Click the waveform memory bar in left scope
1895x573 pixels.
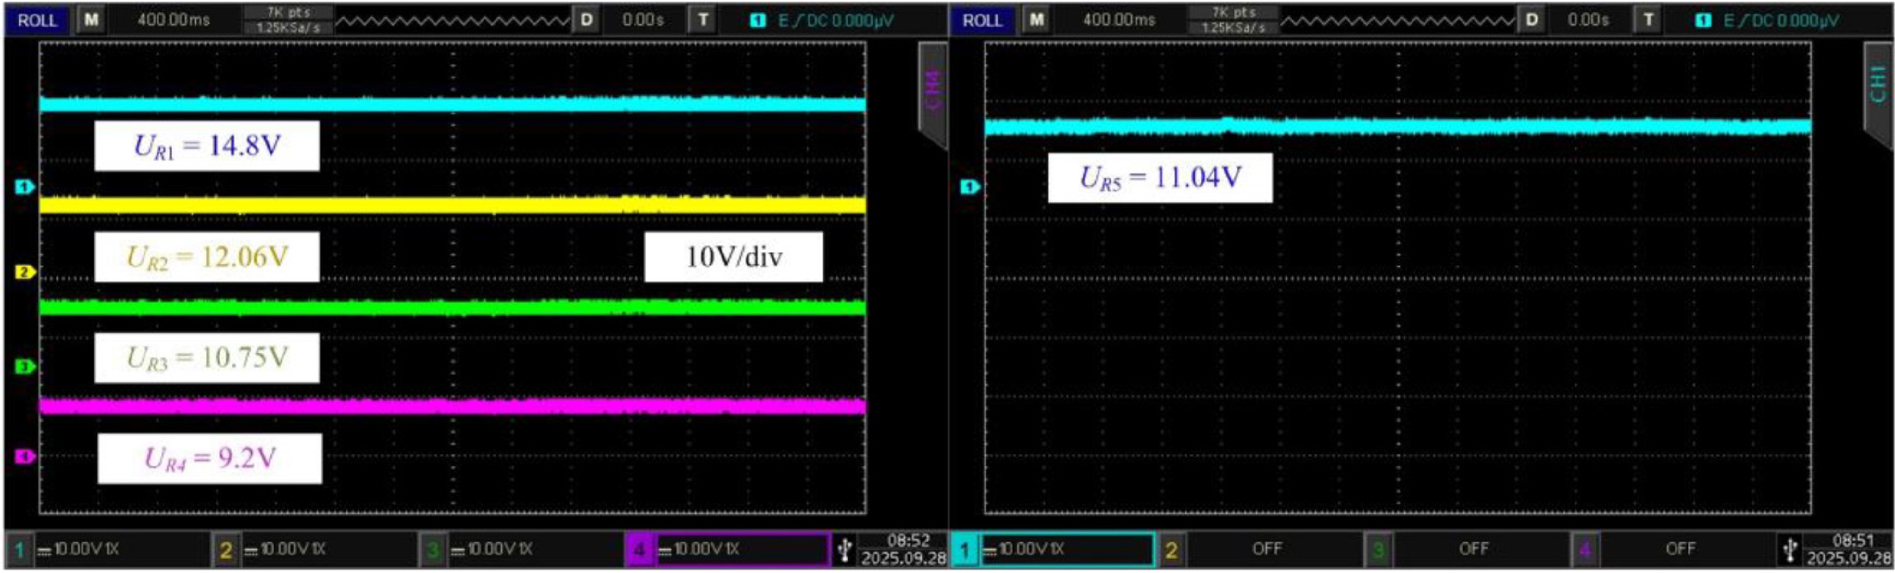coord(453,21)
